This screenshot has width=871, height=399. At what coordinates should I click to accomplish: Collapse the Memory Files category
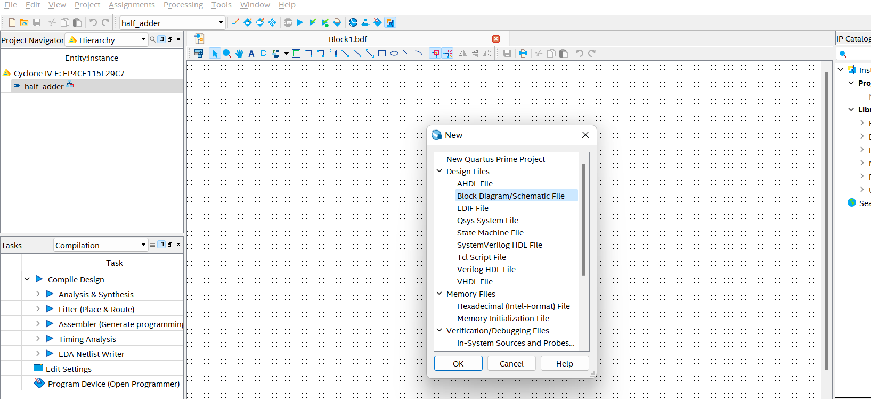click(439, 294)
